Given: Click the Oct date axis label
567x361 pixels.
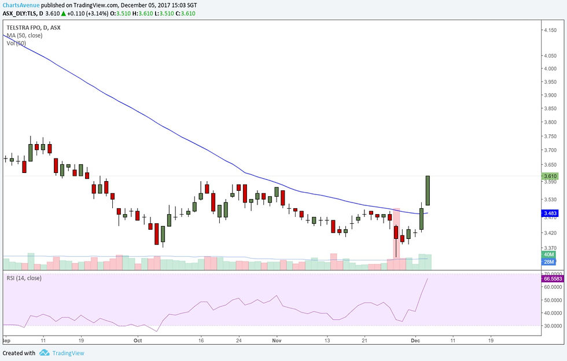Looking at the screenshot, I should [138, 340].
